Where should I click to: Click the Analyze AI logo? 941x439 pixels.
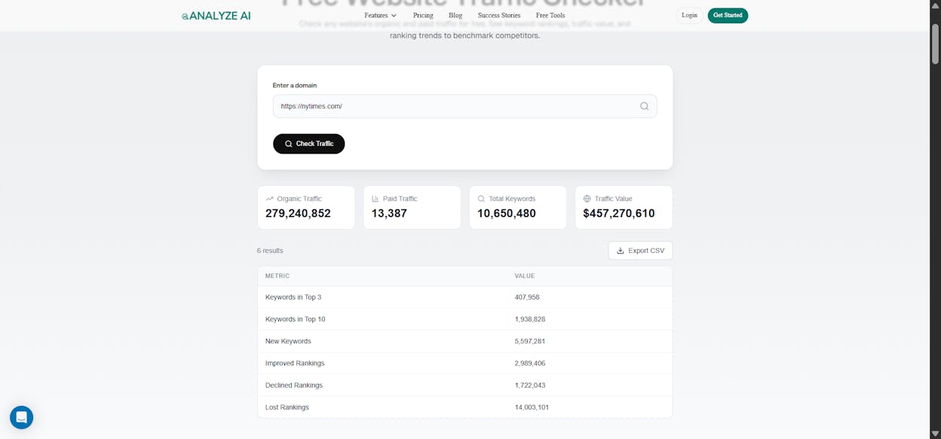(216, 15)
